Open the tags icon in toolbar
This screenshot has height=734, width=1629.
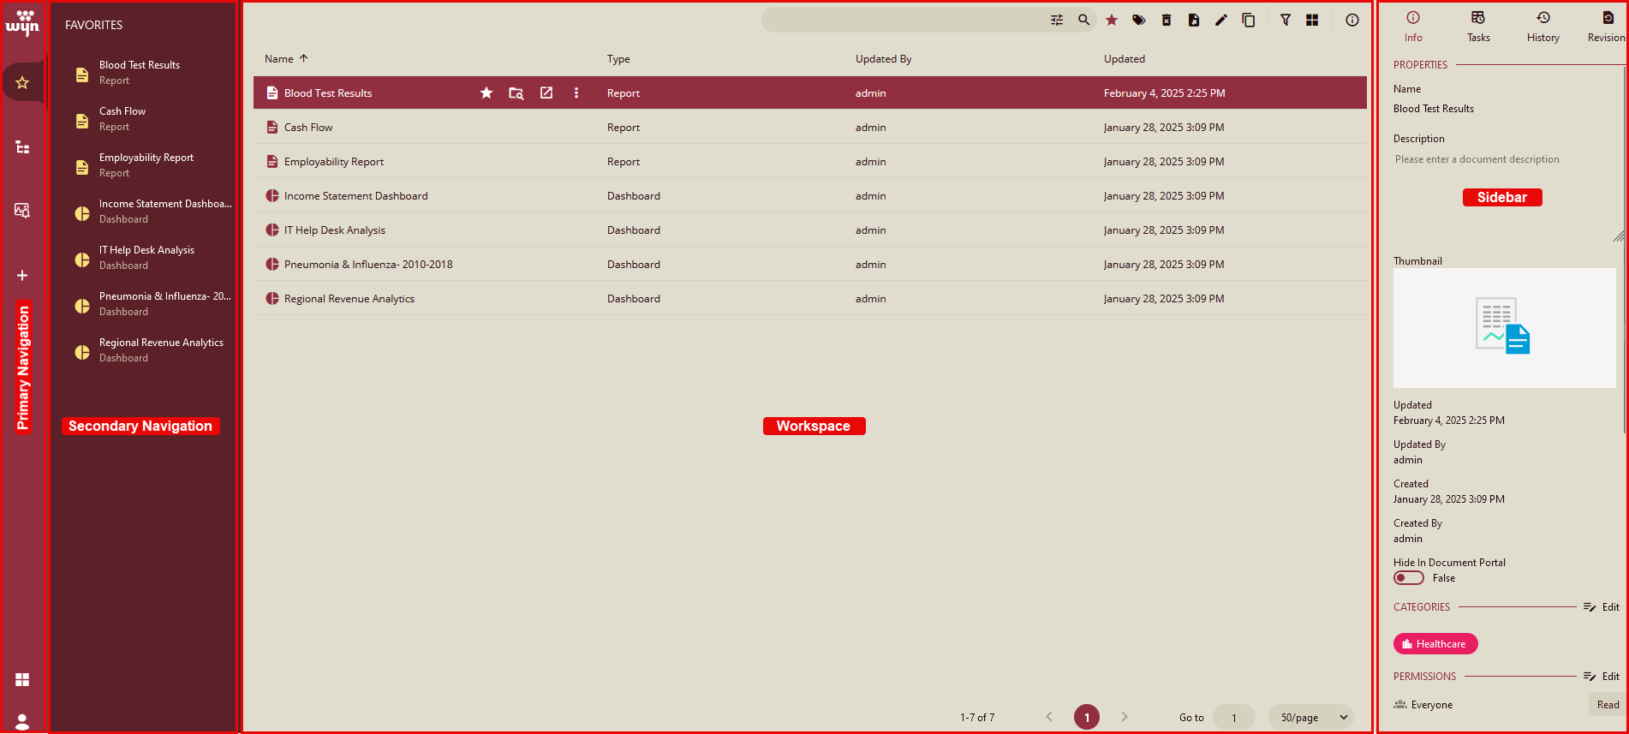point(1138,21)
